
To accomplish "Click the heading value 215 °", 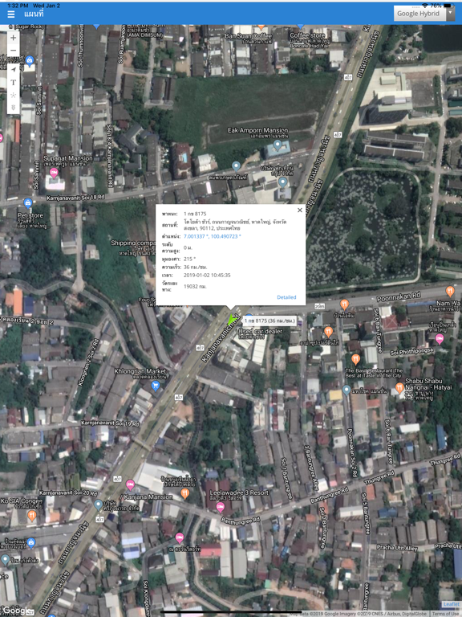I will pyautogui.click(x=190, y=259).
